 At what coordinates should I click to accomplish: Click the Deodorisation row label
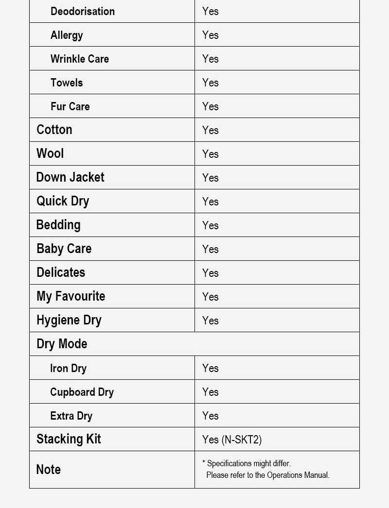point(83,11)
